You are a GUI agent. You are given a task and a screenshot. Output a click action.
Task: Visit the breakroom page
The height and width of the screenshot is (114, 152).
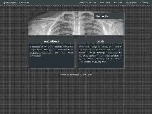pos(131,3)
